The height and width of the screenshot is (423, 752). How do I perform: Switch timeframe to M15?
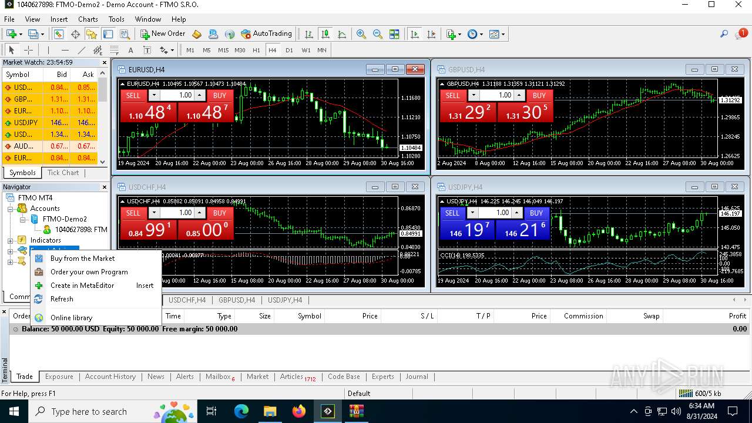tap(223, 50)
